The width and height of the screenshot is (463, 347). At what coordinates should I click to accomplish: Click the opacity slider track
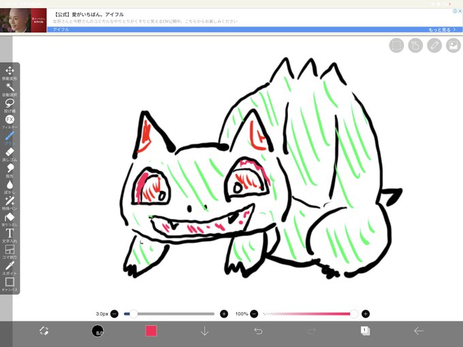(x=309, y=314)
